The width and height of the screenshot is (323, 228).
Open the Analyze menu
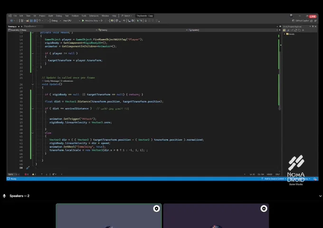(75, 16)
